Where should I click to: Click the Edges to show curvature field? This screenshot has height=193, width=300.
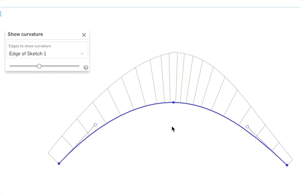(47, 50)
